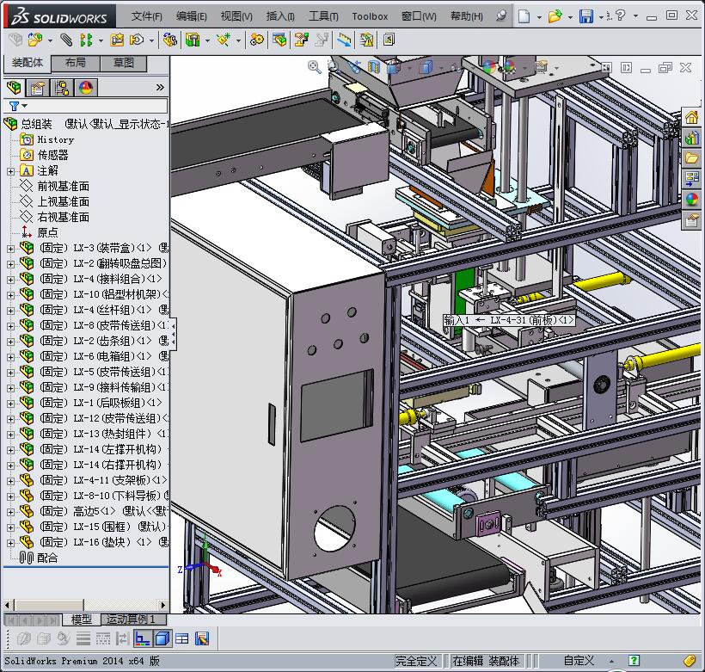Open the SolidWorks Resources home icon
705x672 pixels.
point(691,117)
